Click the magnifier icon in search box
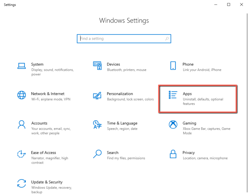Viewport: 248px width, 196px height. (167, 39)
